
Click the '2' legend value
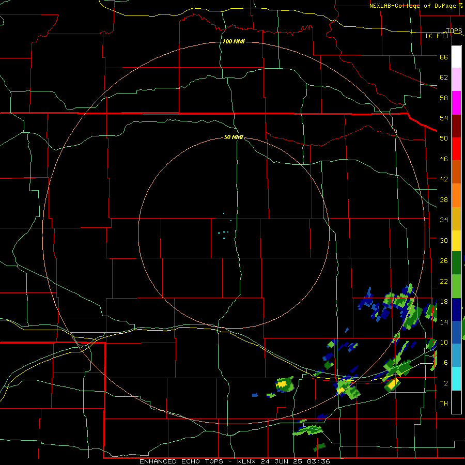coord(446,383)
